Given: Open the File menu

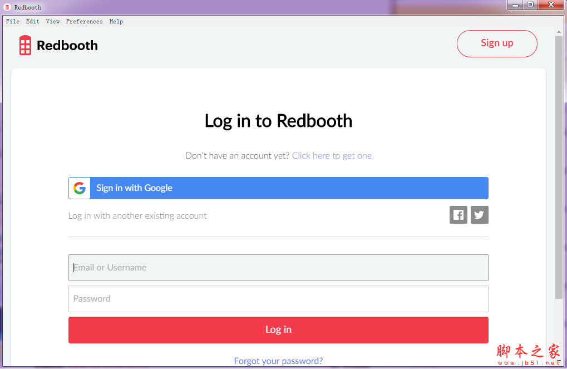Looking at the screenshot, I should [12, 21].
